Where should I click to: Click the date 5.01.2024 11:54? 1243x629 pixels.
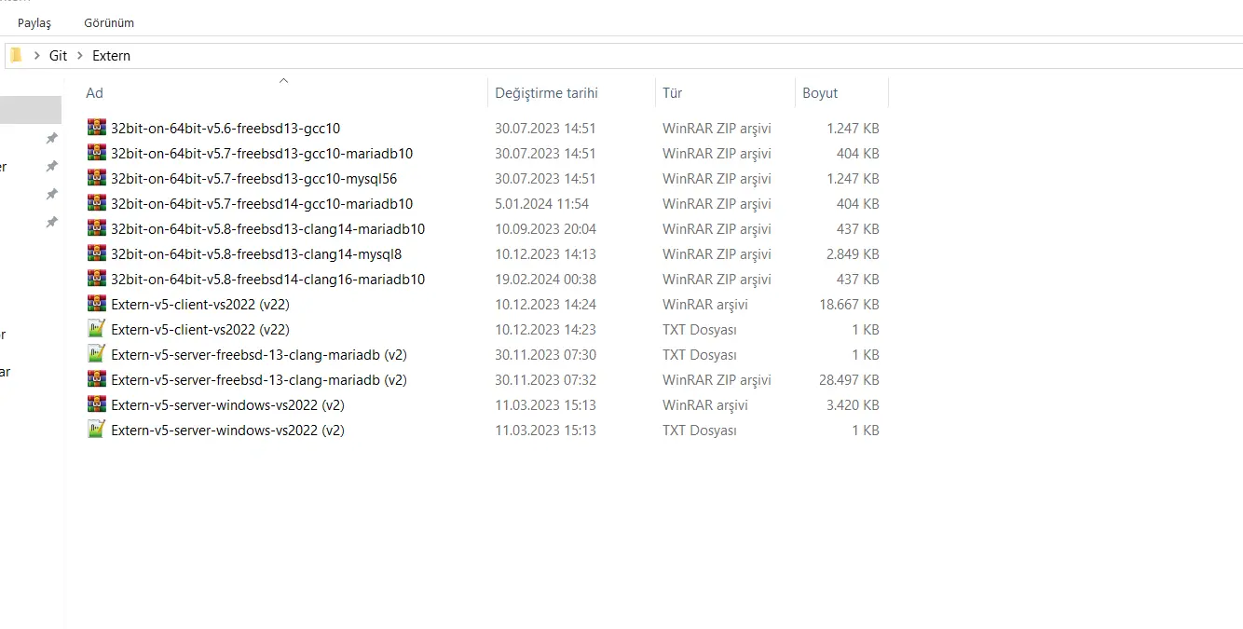point(542,204)
